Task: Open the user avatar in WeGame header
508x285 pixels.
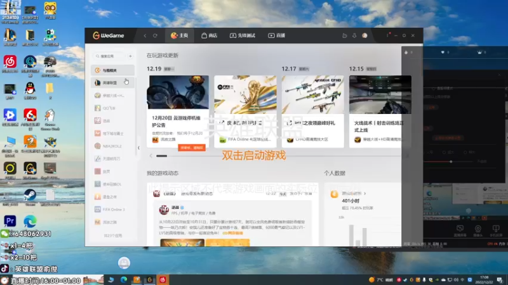Action: coord(364,35)
